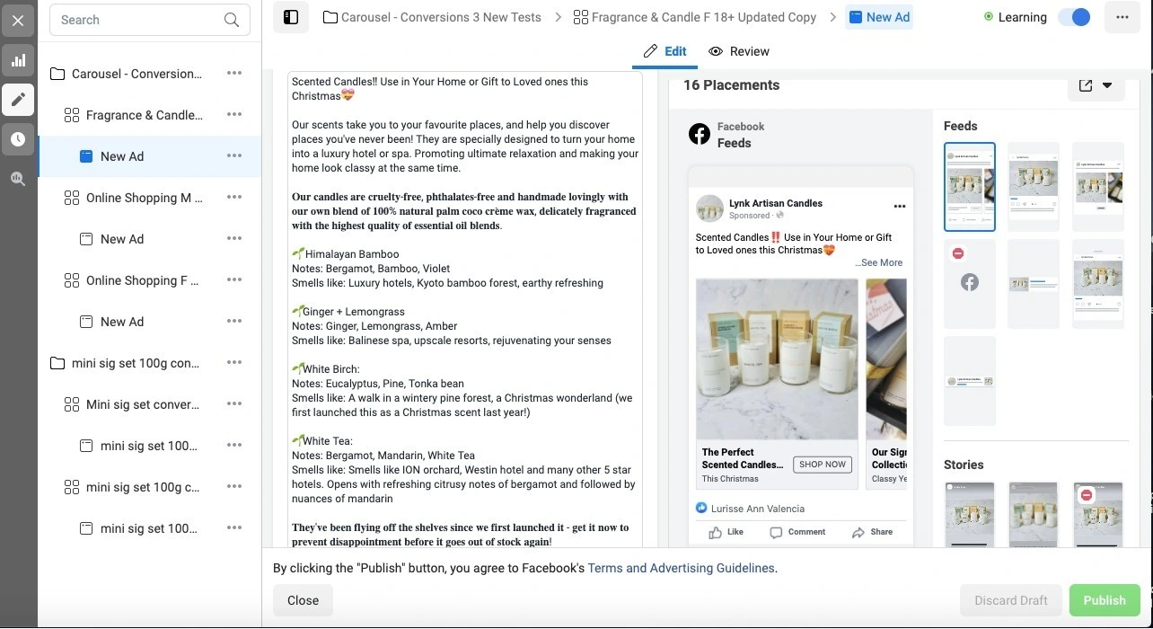Click the bar chart icon in left sidebar
This screenshot has width=1153, height=629.
coord(18,61)
